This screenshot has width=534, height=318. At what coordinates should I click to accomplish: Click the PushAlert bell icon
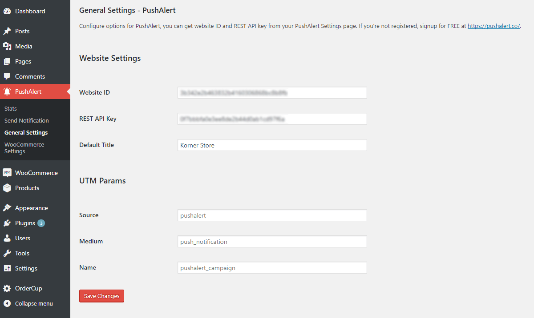7,91
